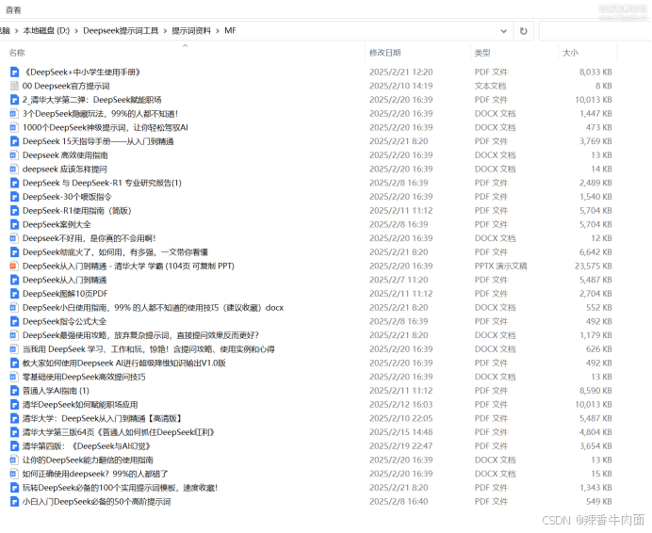This screenshot has width=652, height=533.
Task: Click PPTX icon of DeepSeek从入门到精通 清华大学 学霸
Action: [x=14, y=266]
